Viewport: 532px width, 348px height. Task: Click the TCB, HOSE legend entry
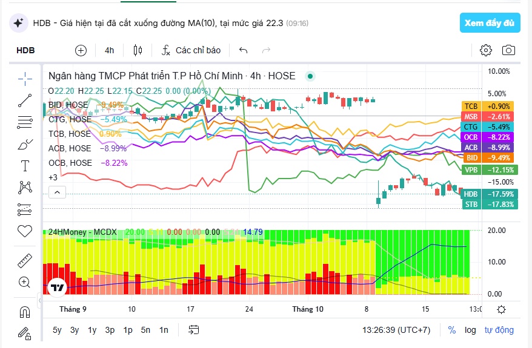pos(70,134)
